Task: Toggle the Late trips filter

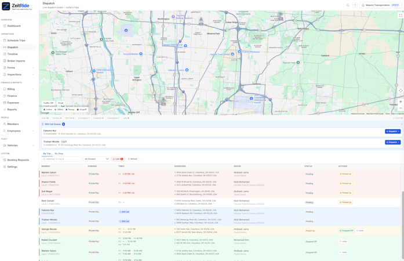Action: click(118, 159)
